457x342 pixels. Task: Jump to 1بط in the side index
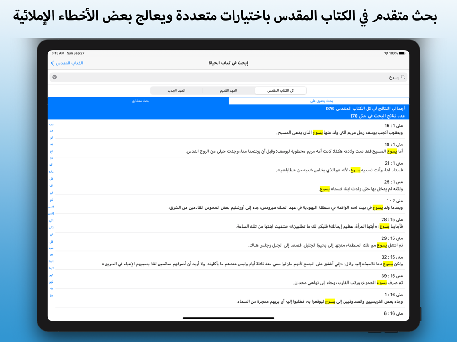point(51,261)
